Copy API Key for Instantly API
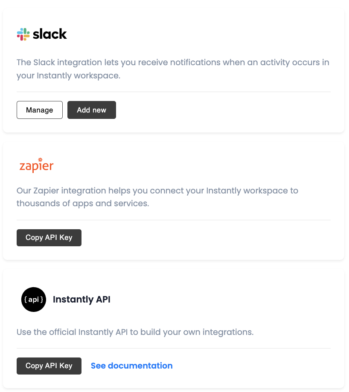This screenshot has height=392, width=349. pyautogui.click(x=49, y=366)
